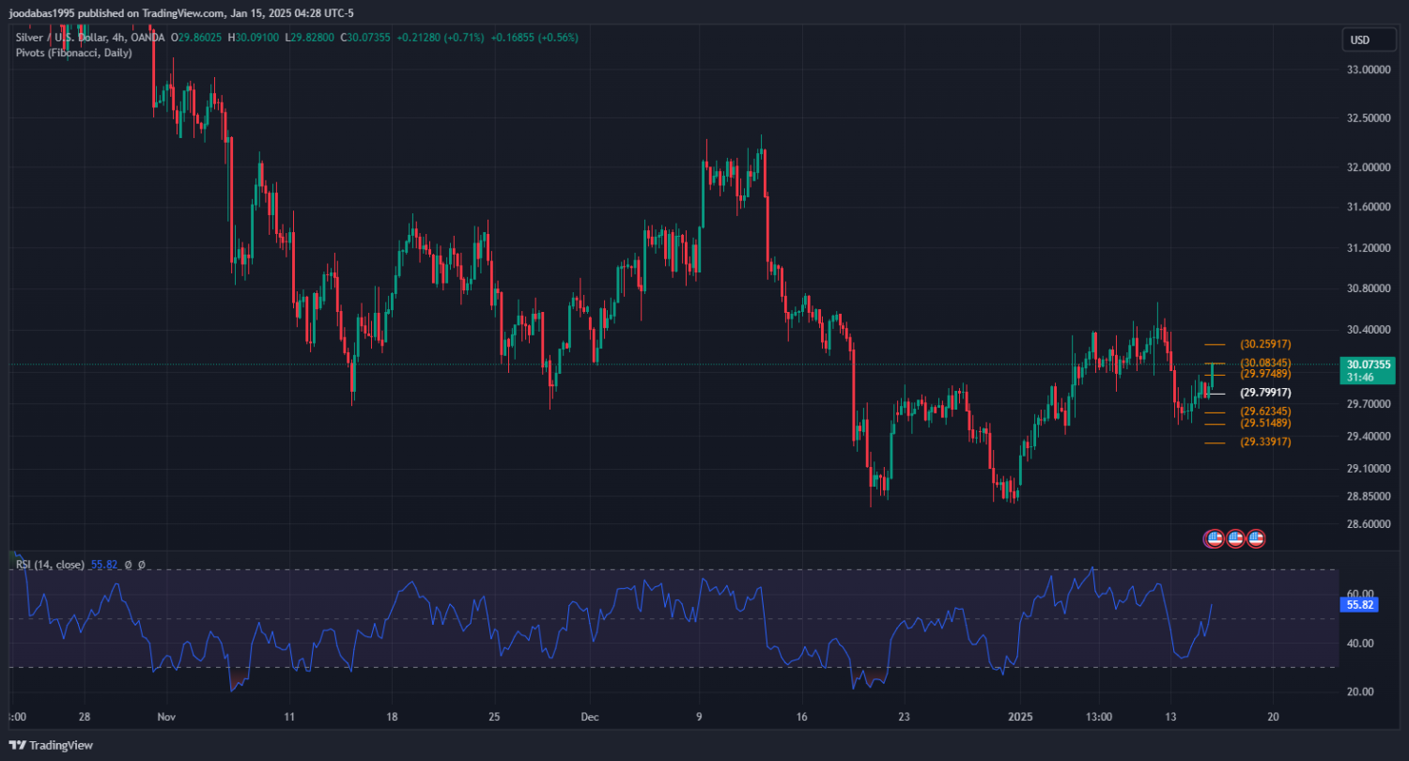Click the 13:00 label on the time axis
The height and width of the screenshot is (761, 1409).
pyautogui.click(x=1099, y=717)
